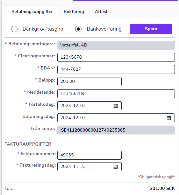Screen dimensions: 179x195
Task: Click the Från konto IBAN field
Action: (116, 130)
